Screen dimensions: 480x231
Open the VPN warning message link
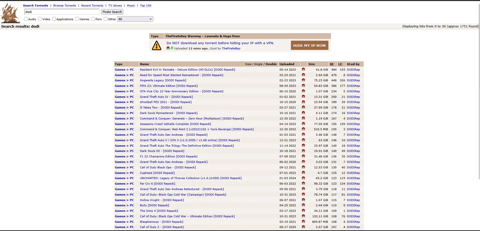pyautogui.click(x=220, y=43)
